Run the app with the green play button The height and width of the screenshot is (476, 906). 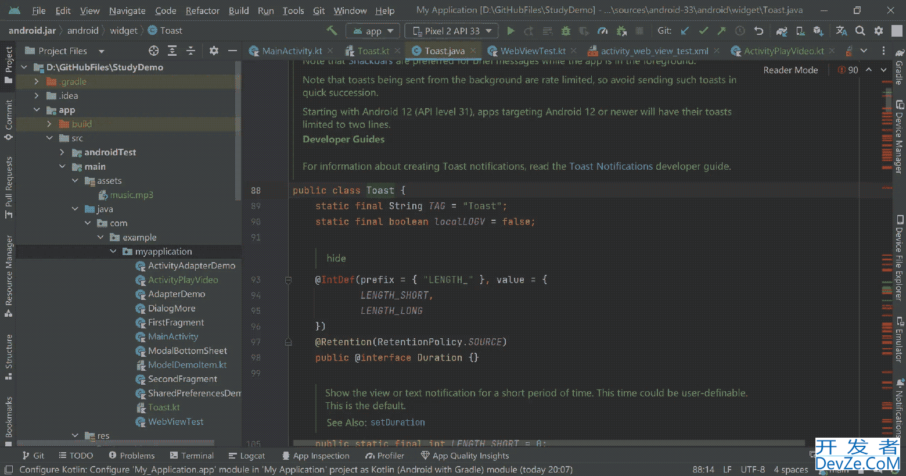[x=511, y=31]
